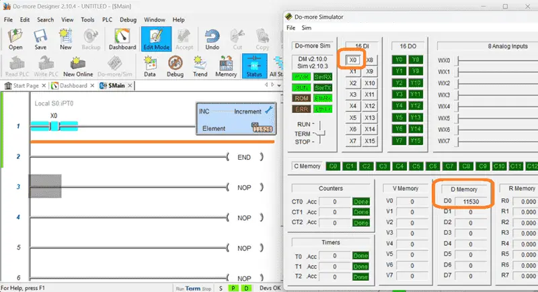538x292 pixels.
Task: Open the Dashboard toolbar icon
Action: [122, 40]
